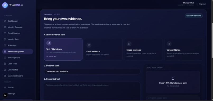
Task: Choose Voice evidence type card
Action: 183,49
